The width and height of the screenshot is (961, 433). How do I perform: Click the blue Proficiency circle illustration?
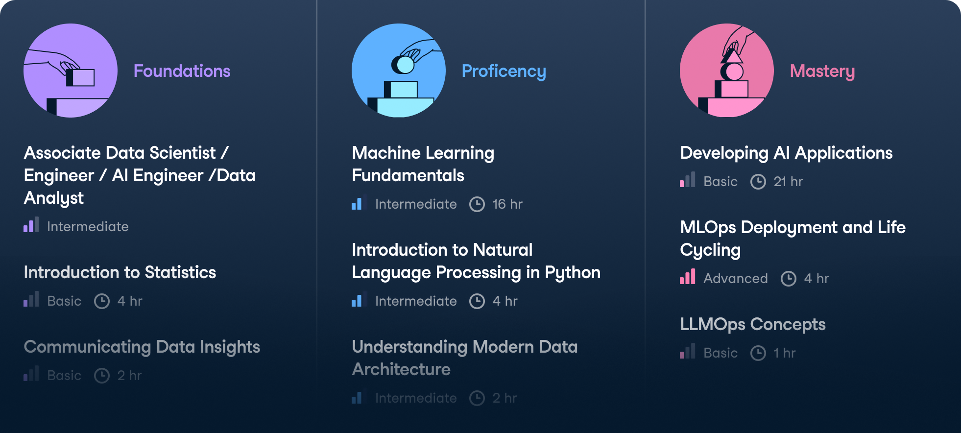tap(399, 71)
